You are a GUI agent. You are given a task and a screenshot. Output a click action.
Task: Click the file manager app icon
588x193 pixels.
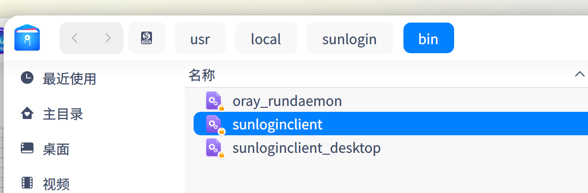pyautogui.click(x=27, y=38)
